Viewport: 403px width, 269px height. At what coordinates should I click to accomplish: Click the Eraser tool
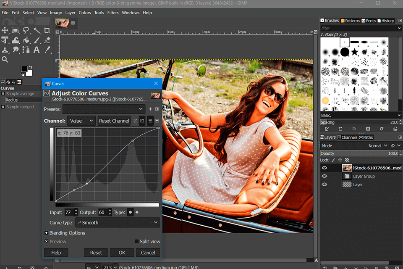(47, 40)
